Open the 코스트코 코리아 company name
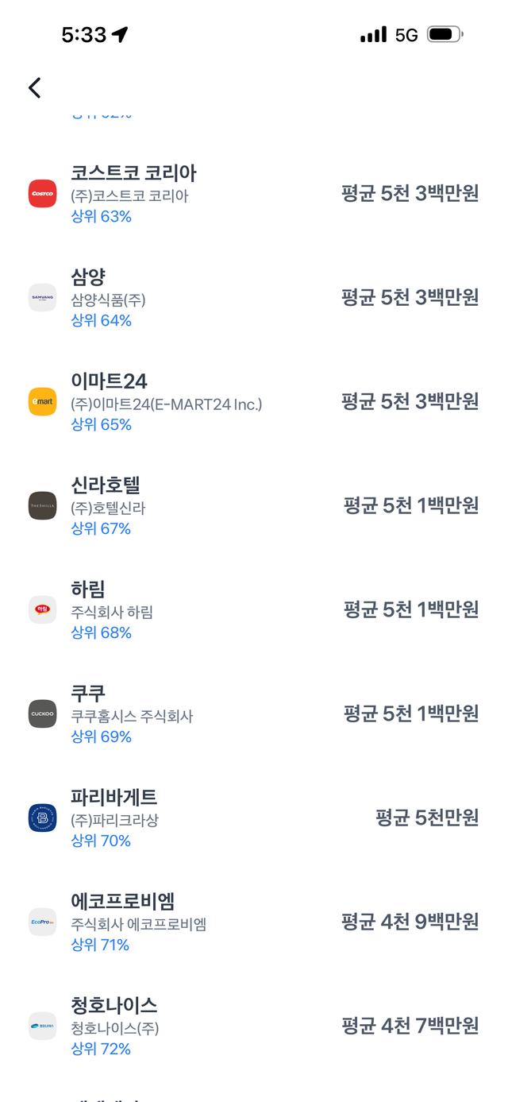This screenshot has height=1102, width=508. click(133, 173)
